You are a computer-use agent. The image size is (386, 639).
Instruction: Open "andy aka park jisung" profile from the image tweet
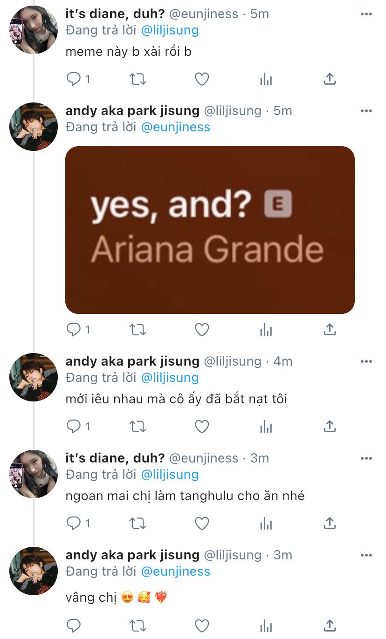[x=132, y=111]
